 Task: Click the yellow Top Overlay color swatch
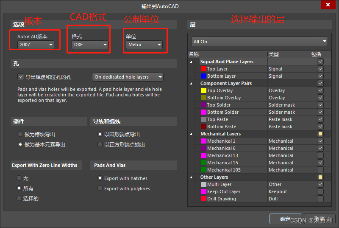pyautogui.click(x=203, y=90)
